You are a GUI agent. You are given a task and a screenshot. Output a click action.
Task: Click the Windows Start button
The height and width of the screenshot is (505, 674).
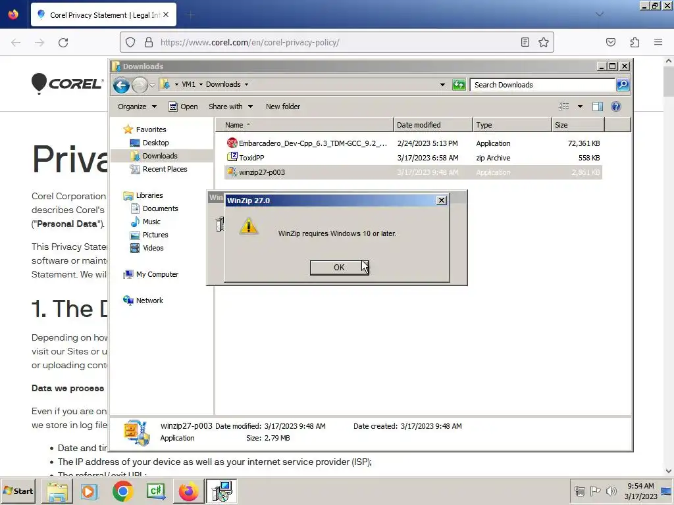18,491
